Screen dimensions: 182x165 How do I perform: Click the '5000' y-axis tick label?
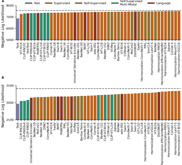(10, 40)
